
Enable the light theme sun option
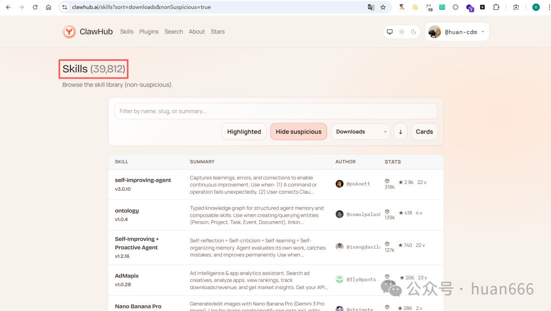402,32
